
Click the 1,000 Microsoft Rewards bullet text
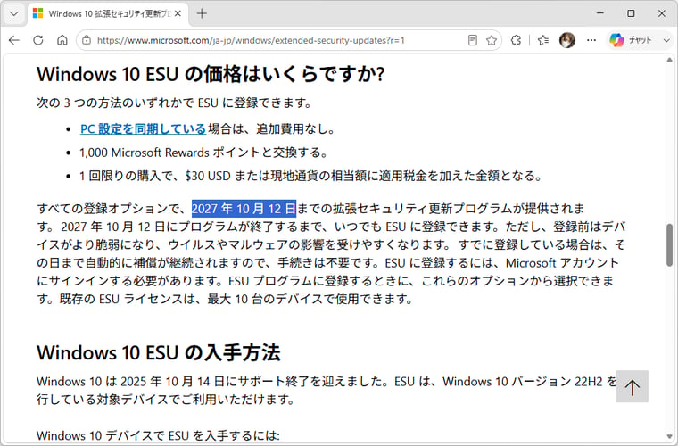click(203, 153)
